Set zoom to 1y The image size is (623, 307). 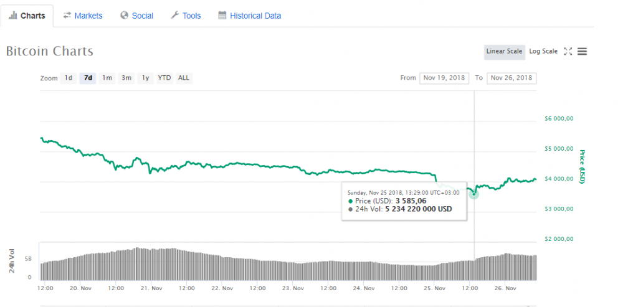tap(145, 78)
